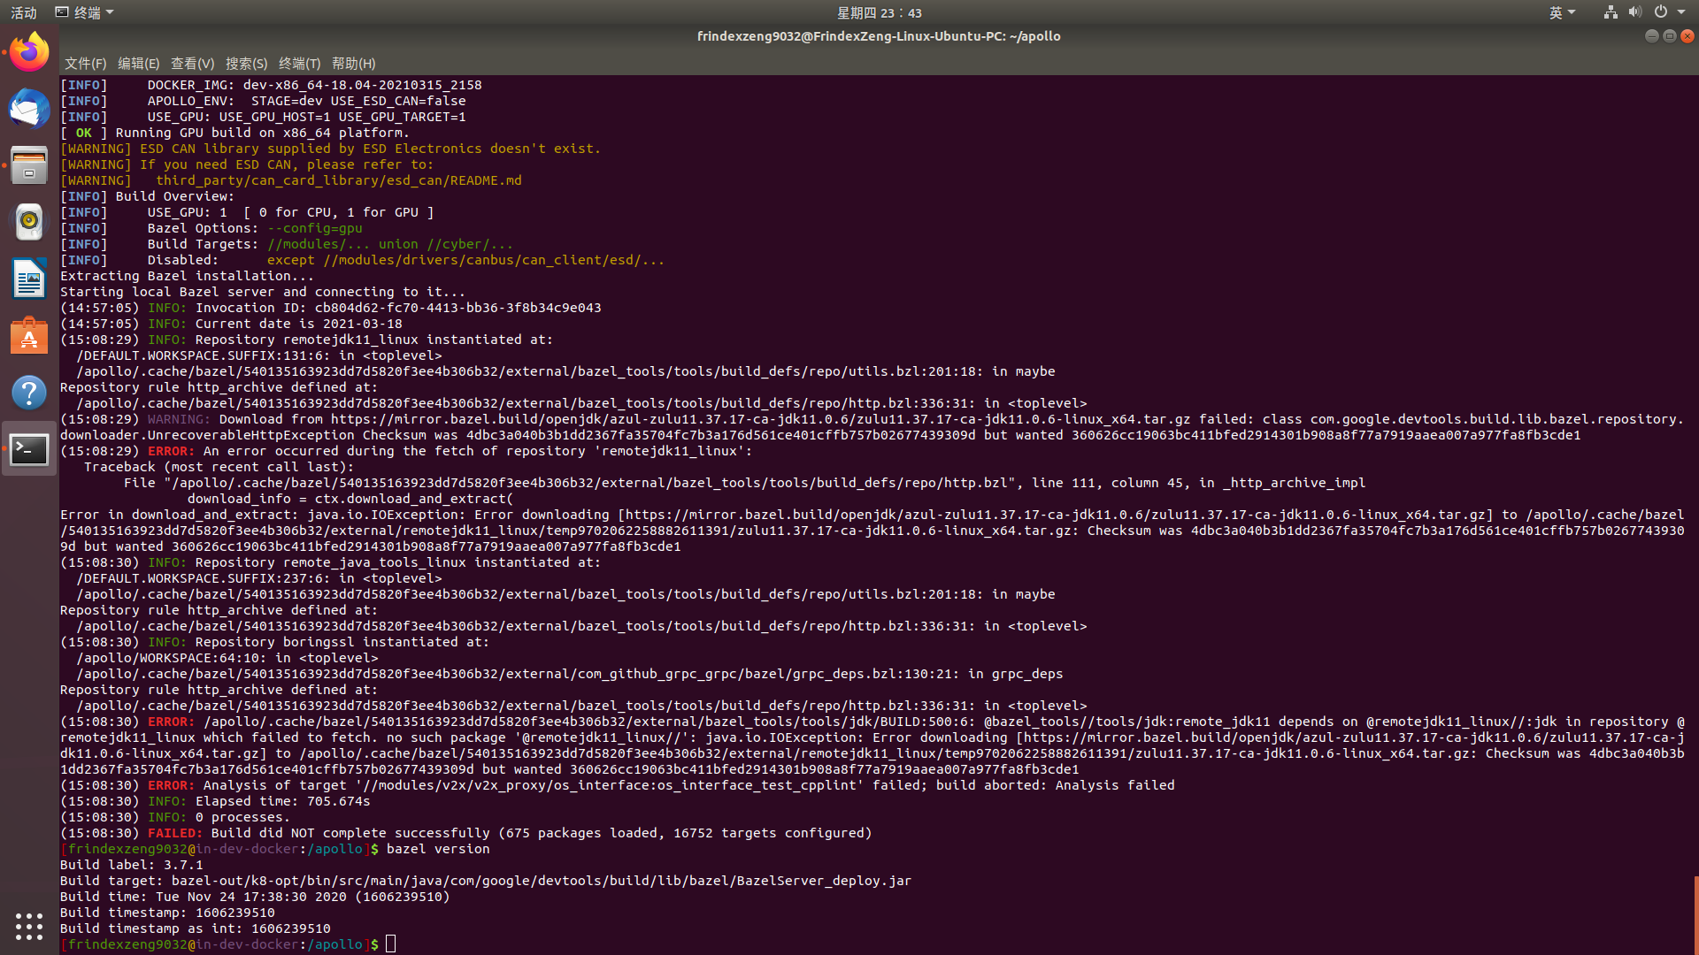Viewport: 1699px width, 955px height.
Task: Open Thunderbird mail from the dock
Action: click(x=29, y=109)
